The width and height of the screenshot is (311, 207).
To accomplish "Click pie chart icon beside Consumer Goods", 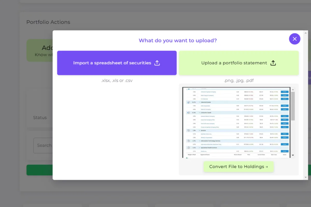I will coord(188,113).
